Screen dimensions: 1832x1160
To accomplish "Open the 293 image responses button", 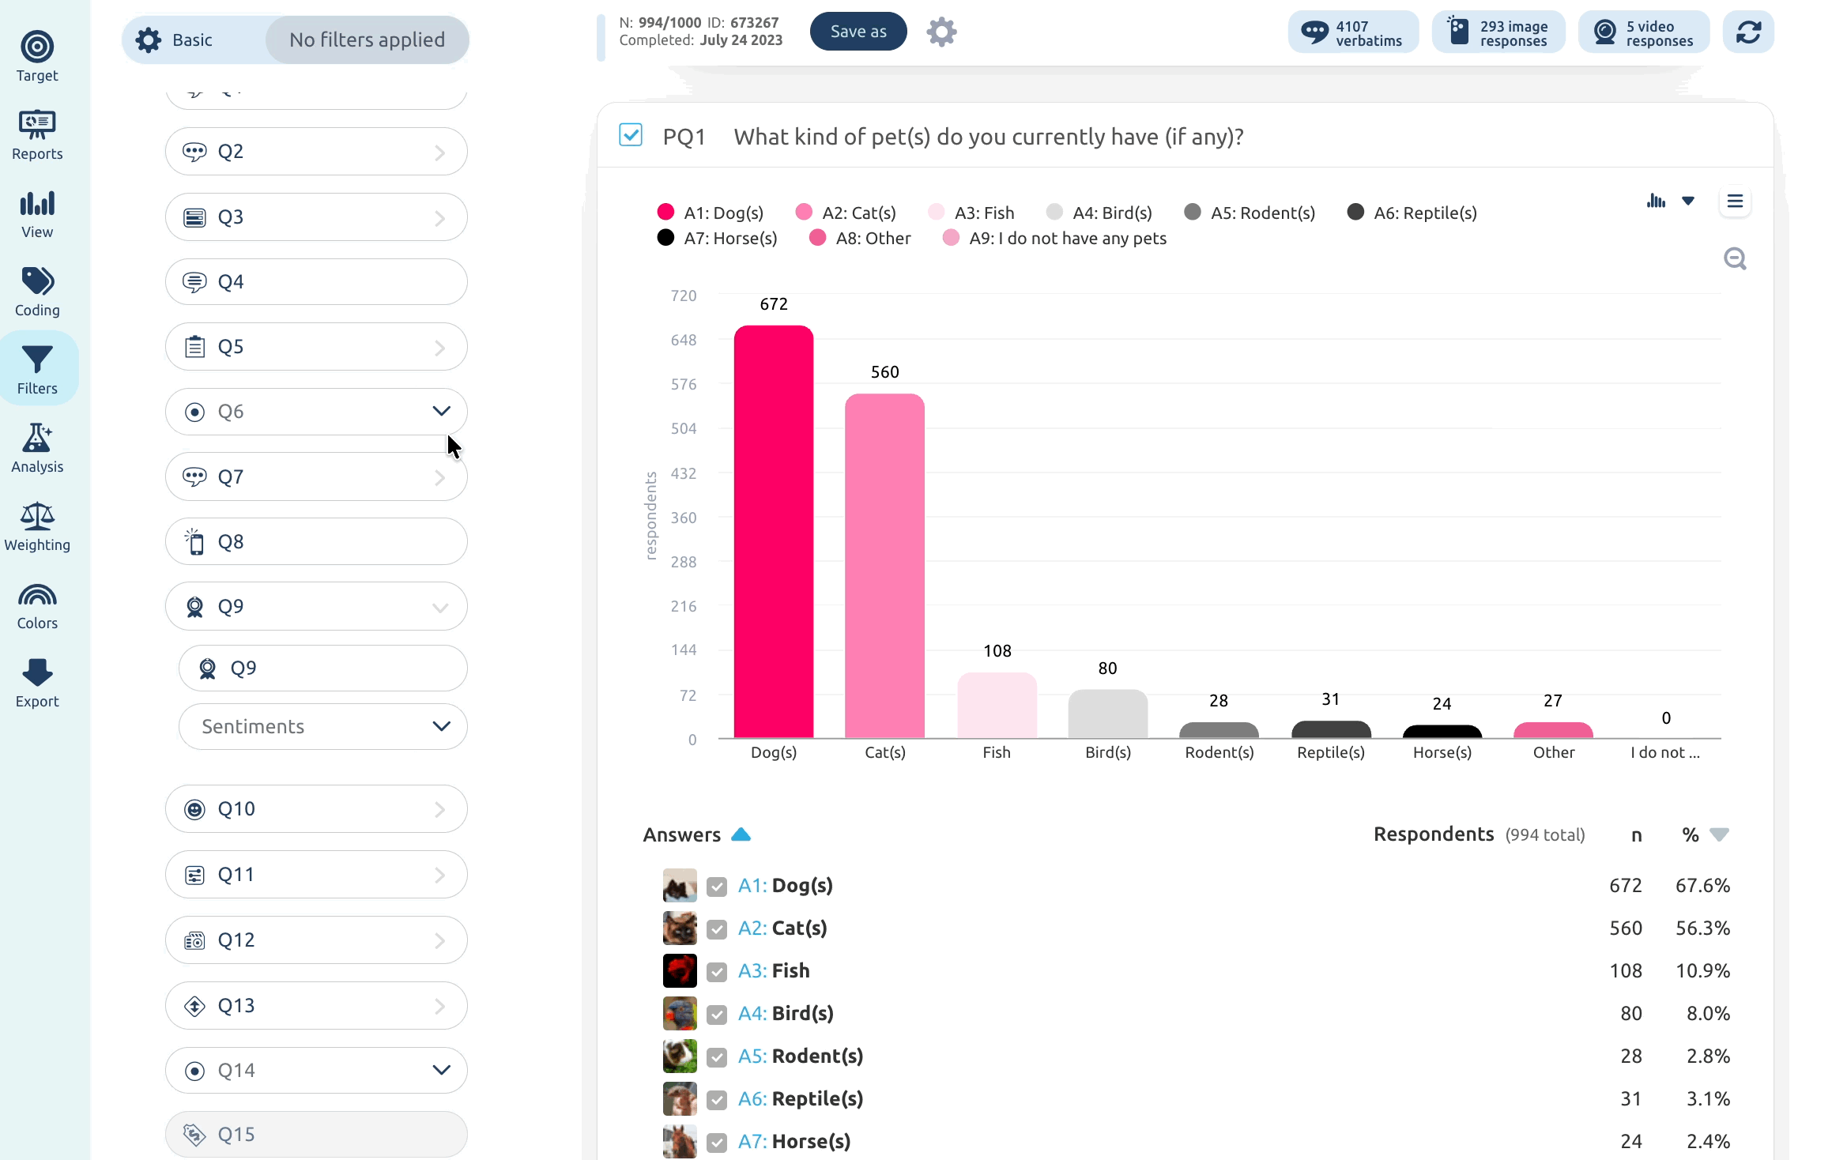I will point(1498,32).
